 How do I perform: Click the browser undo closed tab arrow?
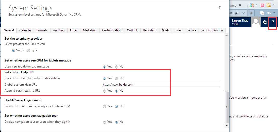point(269,13)
